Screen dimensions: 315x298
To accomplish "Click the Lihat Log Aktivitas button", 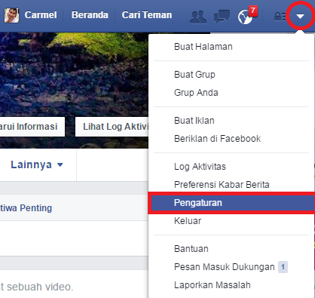I will coord(112,127).
